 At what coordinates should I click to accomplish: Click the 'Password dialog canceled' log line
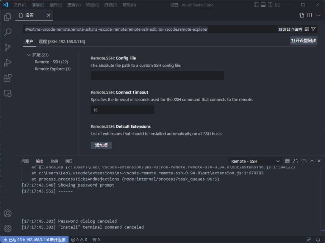(69, 221)
